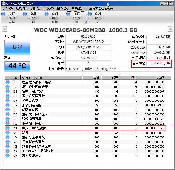The image size is (175, 170).
Task: Click status icon of row C1
Action: tap(8, 128)
